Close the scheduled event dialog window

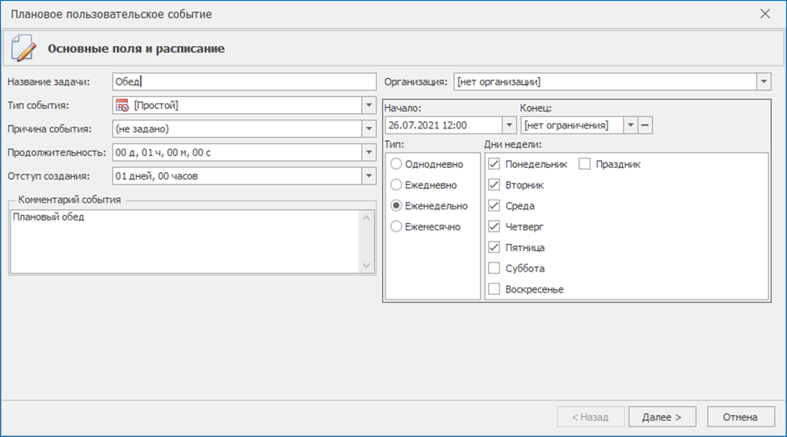[765, 14]
